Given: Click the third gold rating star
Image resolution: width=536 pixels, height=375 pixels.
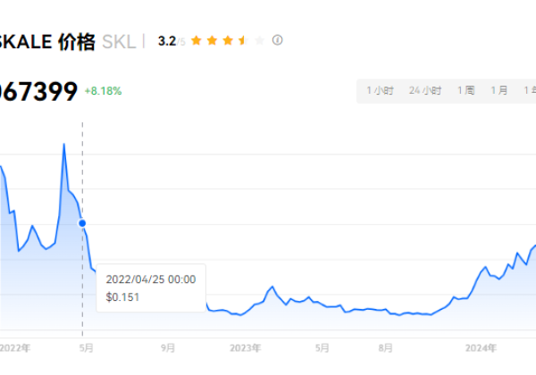Looking at the screenshot, I should 228,40.
